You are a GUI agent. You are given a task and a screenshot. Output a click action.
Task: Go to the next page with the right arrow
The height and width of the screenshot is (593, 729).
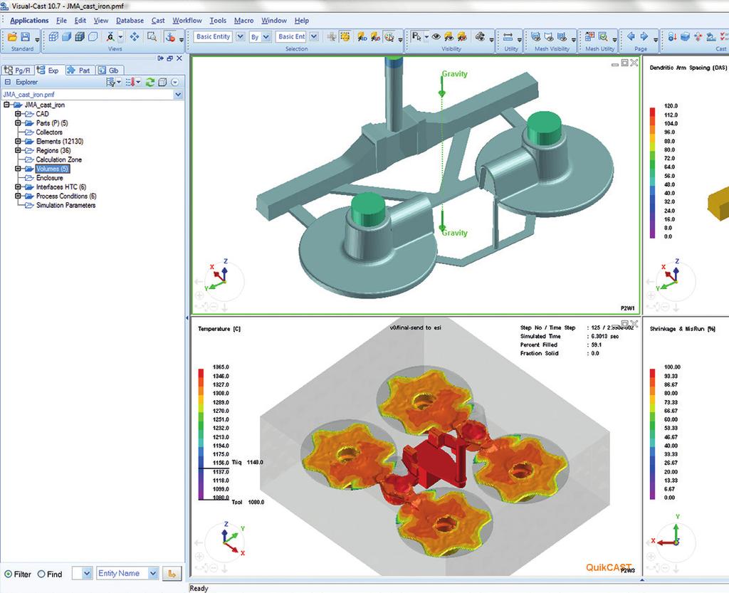[644, 36]
